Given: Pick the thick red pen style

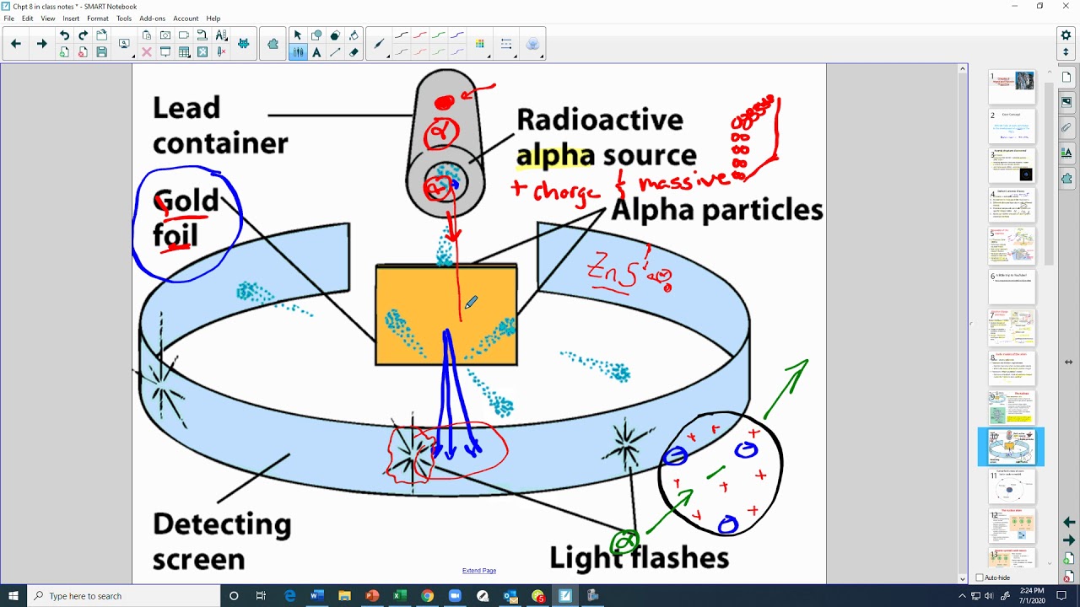Looking at the screenshot, I should pyautogui.click(x=420, y=35).
